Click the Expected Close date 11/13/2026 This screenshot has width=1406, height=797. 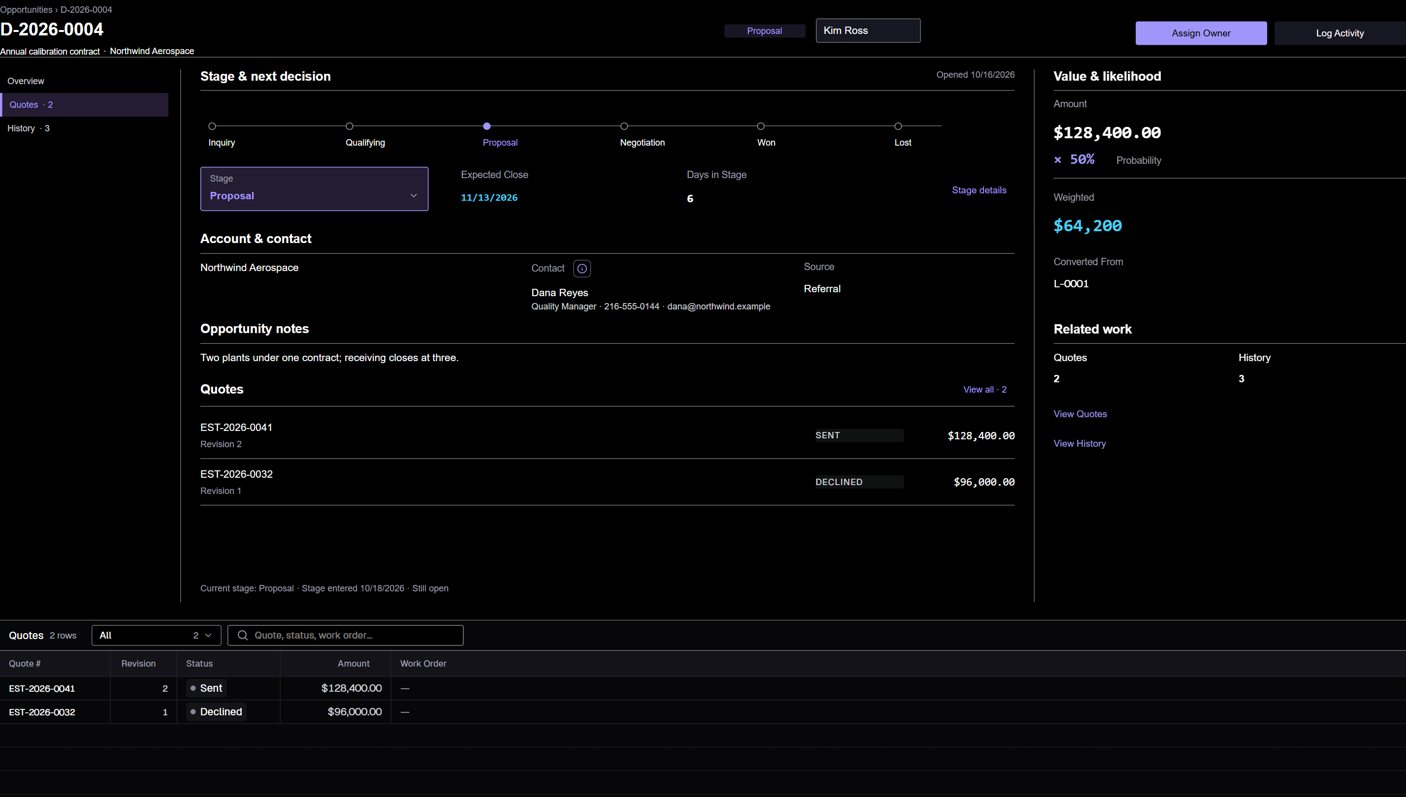pyautogui.click(x=489, y=198)
